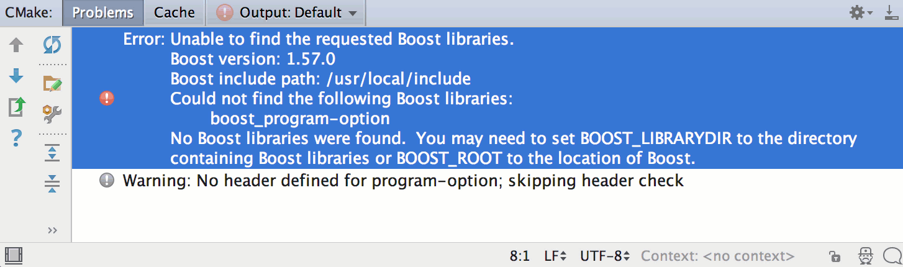Screen dimensions: 903x267
Task: Click the Collapse All icon
Action: (x=52, y=183)
